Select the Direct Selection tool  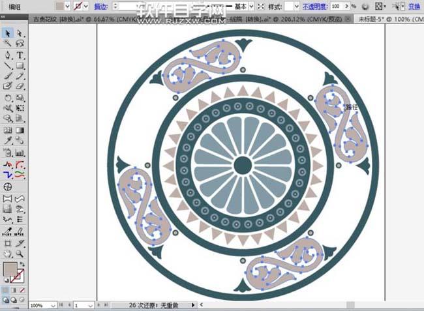click(20, 33)
